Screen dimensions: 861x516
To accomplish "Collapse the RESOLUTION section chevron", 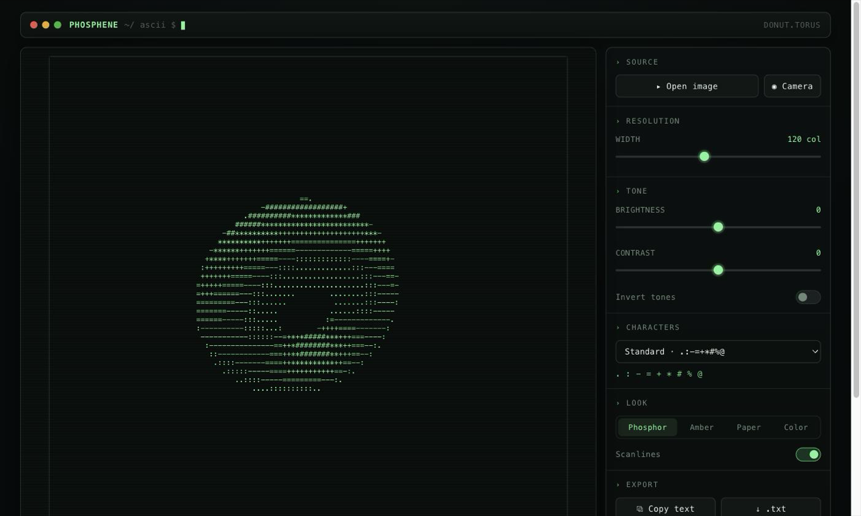I will coord(618,121).
